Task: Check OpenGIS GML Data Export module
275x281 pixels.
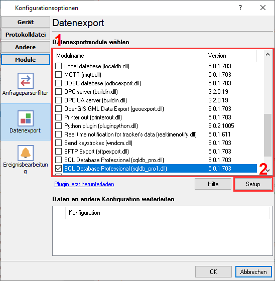Action: click(58, 109)
